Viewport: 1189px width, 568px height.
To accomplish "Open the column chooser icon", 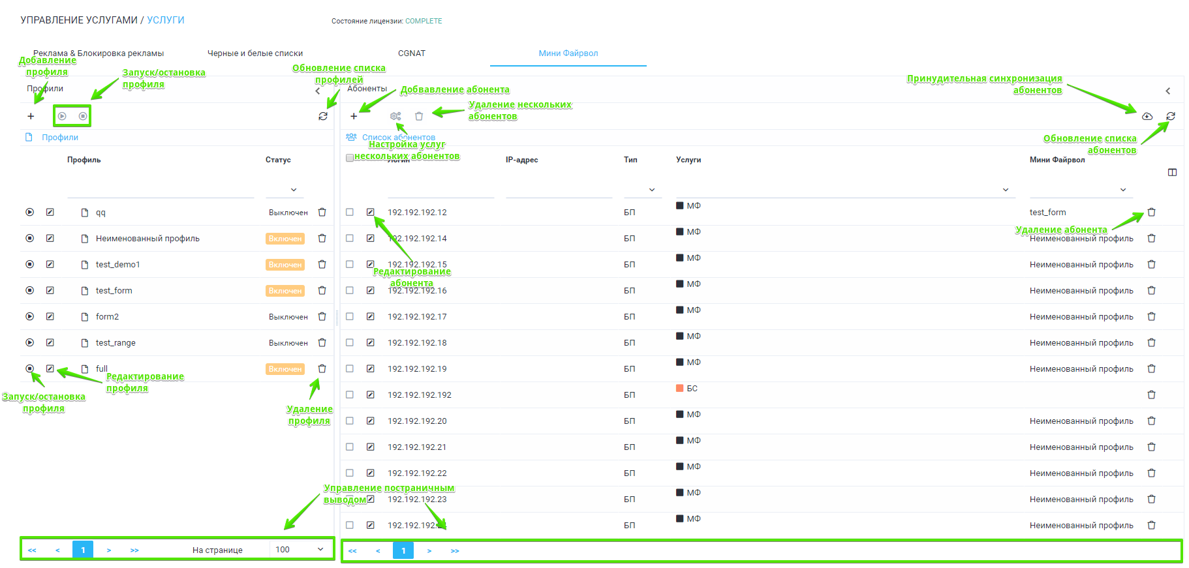I will pos(1172,172).
